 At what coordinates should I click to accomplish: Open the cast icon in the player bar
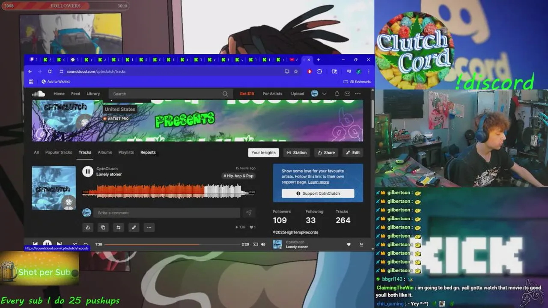point(256,244)
